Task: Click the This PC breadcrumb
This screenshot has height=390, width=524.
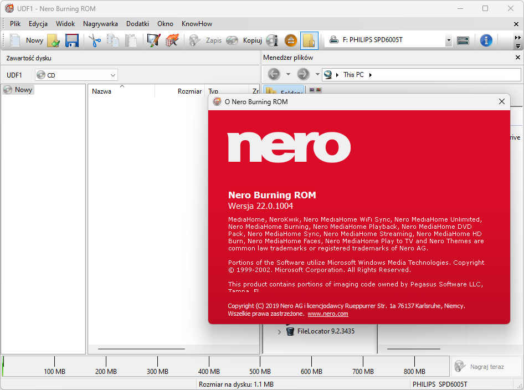Action: click(x=353, y=75)
